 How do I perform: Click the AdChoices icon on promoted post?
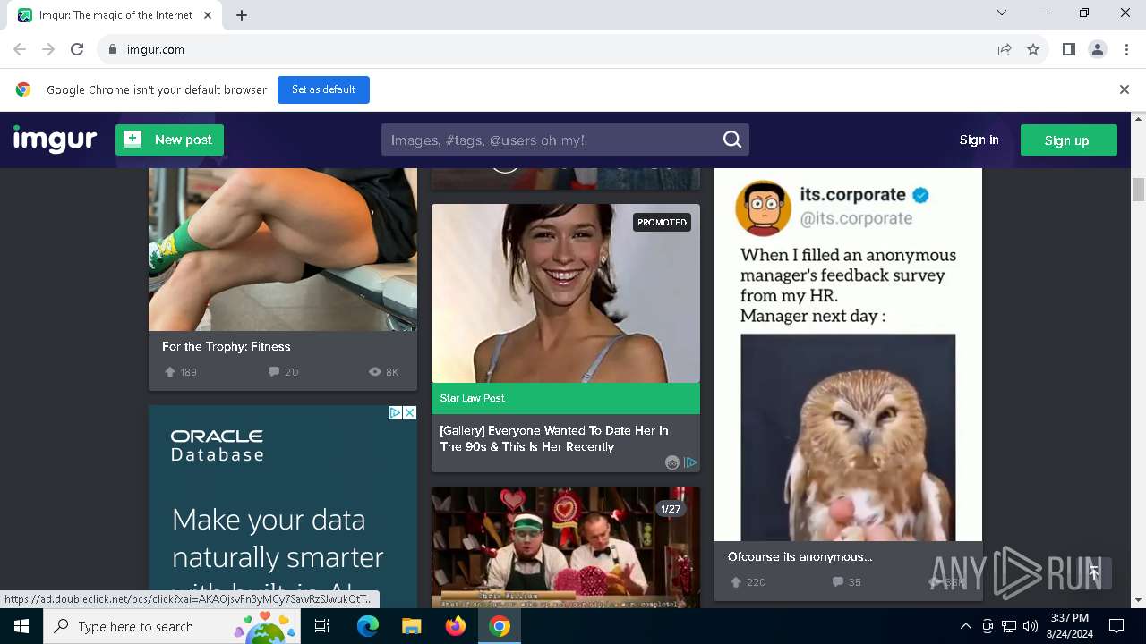point(690,462)
